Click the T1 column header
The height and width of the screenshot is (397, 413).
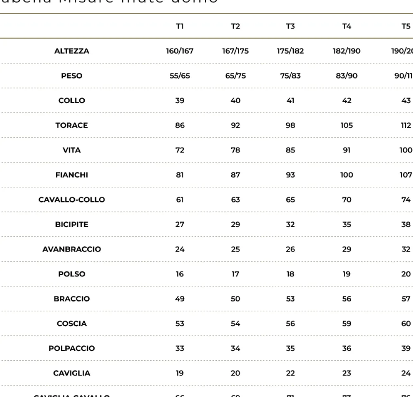pos(180,26)
